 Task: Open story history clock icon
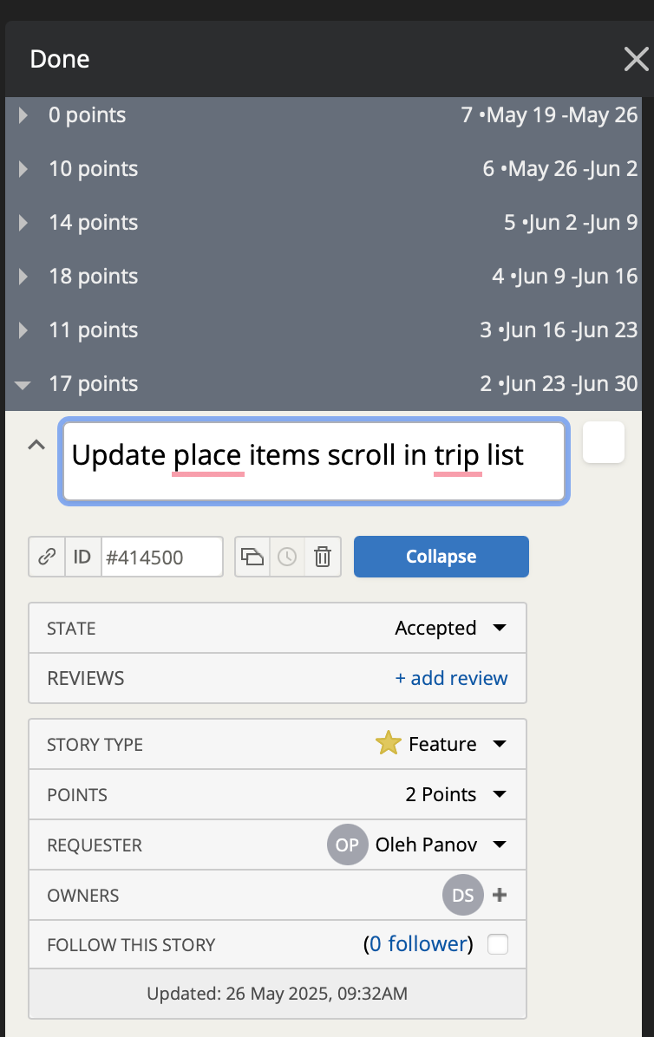coord(287,557)
